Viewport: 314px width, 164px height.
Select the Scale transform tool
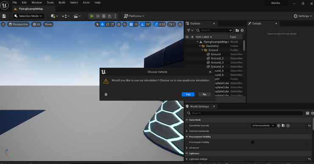pyautogui.click(x=113, y=24)
